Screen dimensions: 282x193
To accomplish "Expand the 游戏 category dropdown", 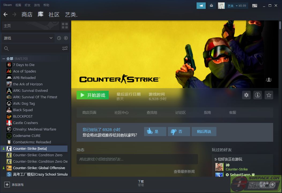I will coord(28,38).
